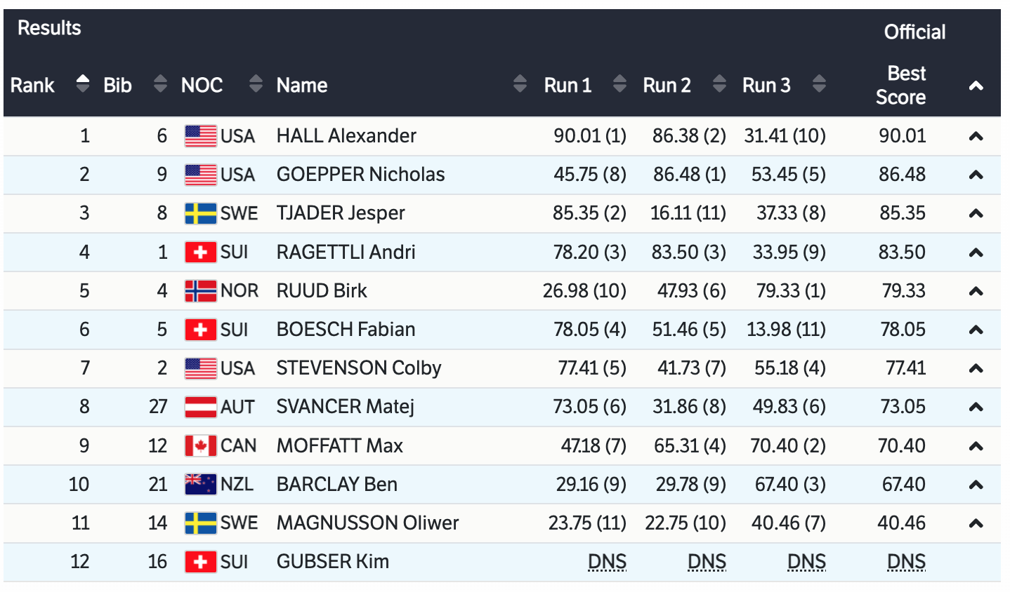Screen dimensions: 1010x592
Task: Expand GOEPPER Nicholas row chevron
Action: pos(976,175)
